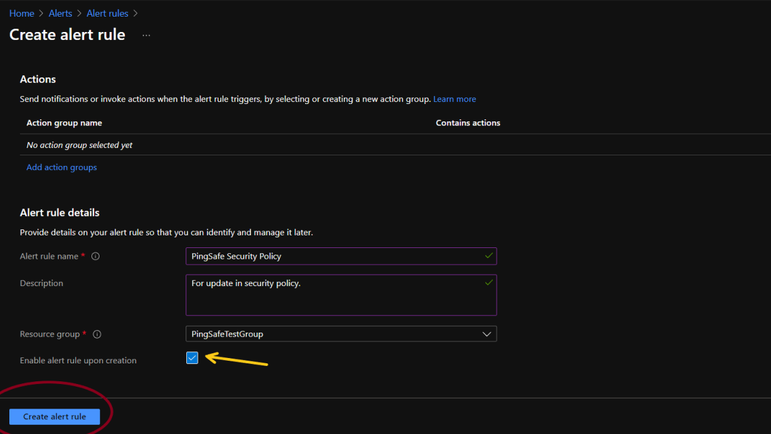The width and height of the screenshot is (771, 434).
Task: Click the Contains actions column header
Action: click(x=468, y=123)
